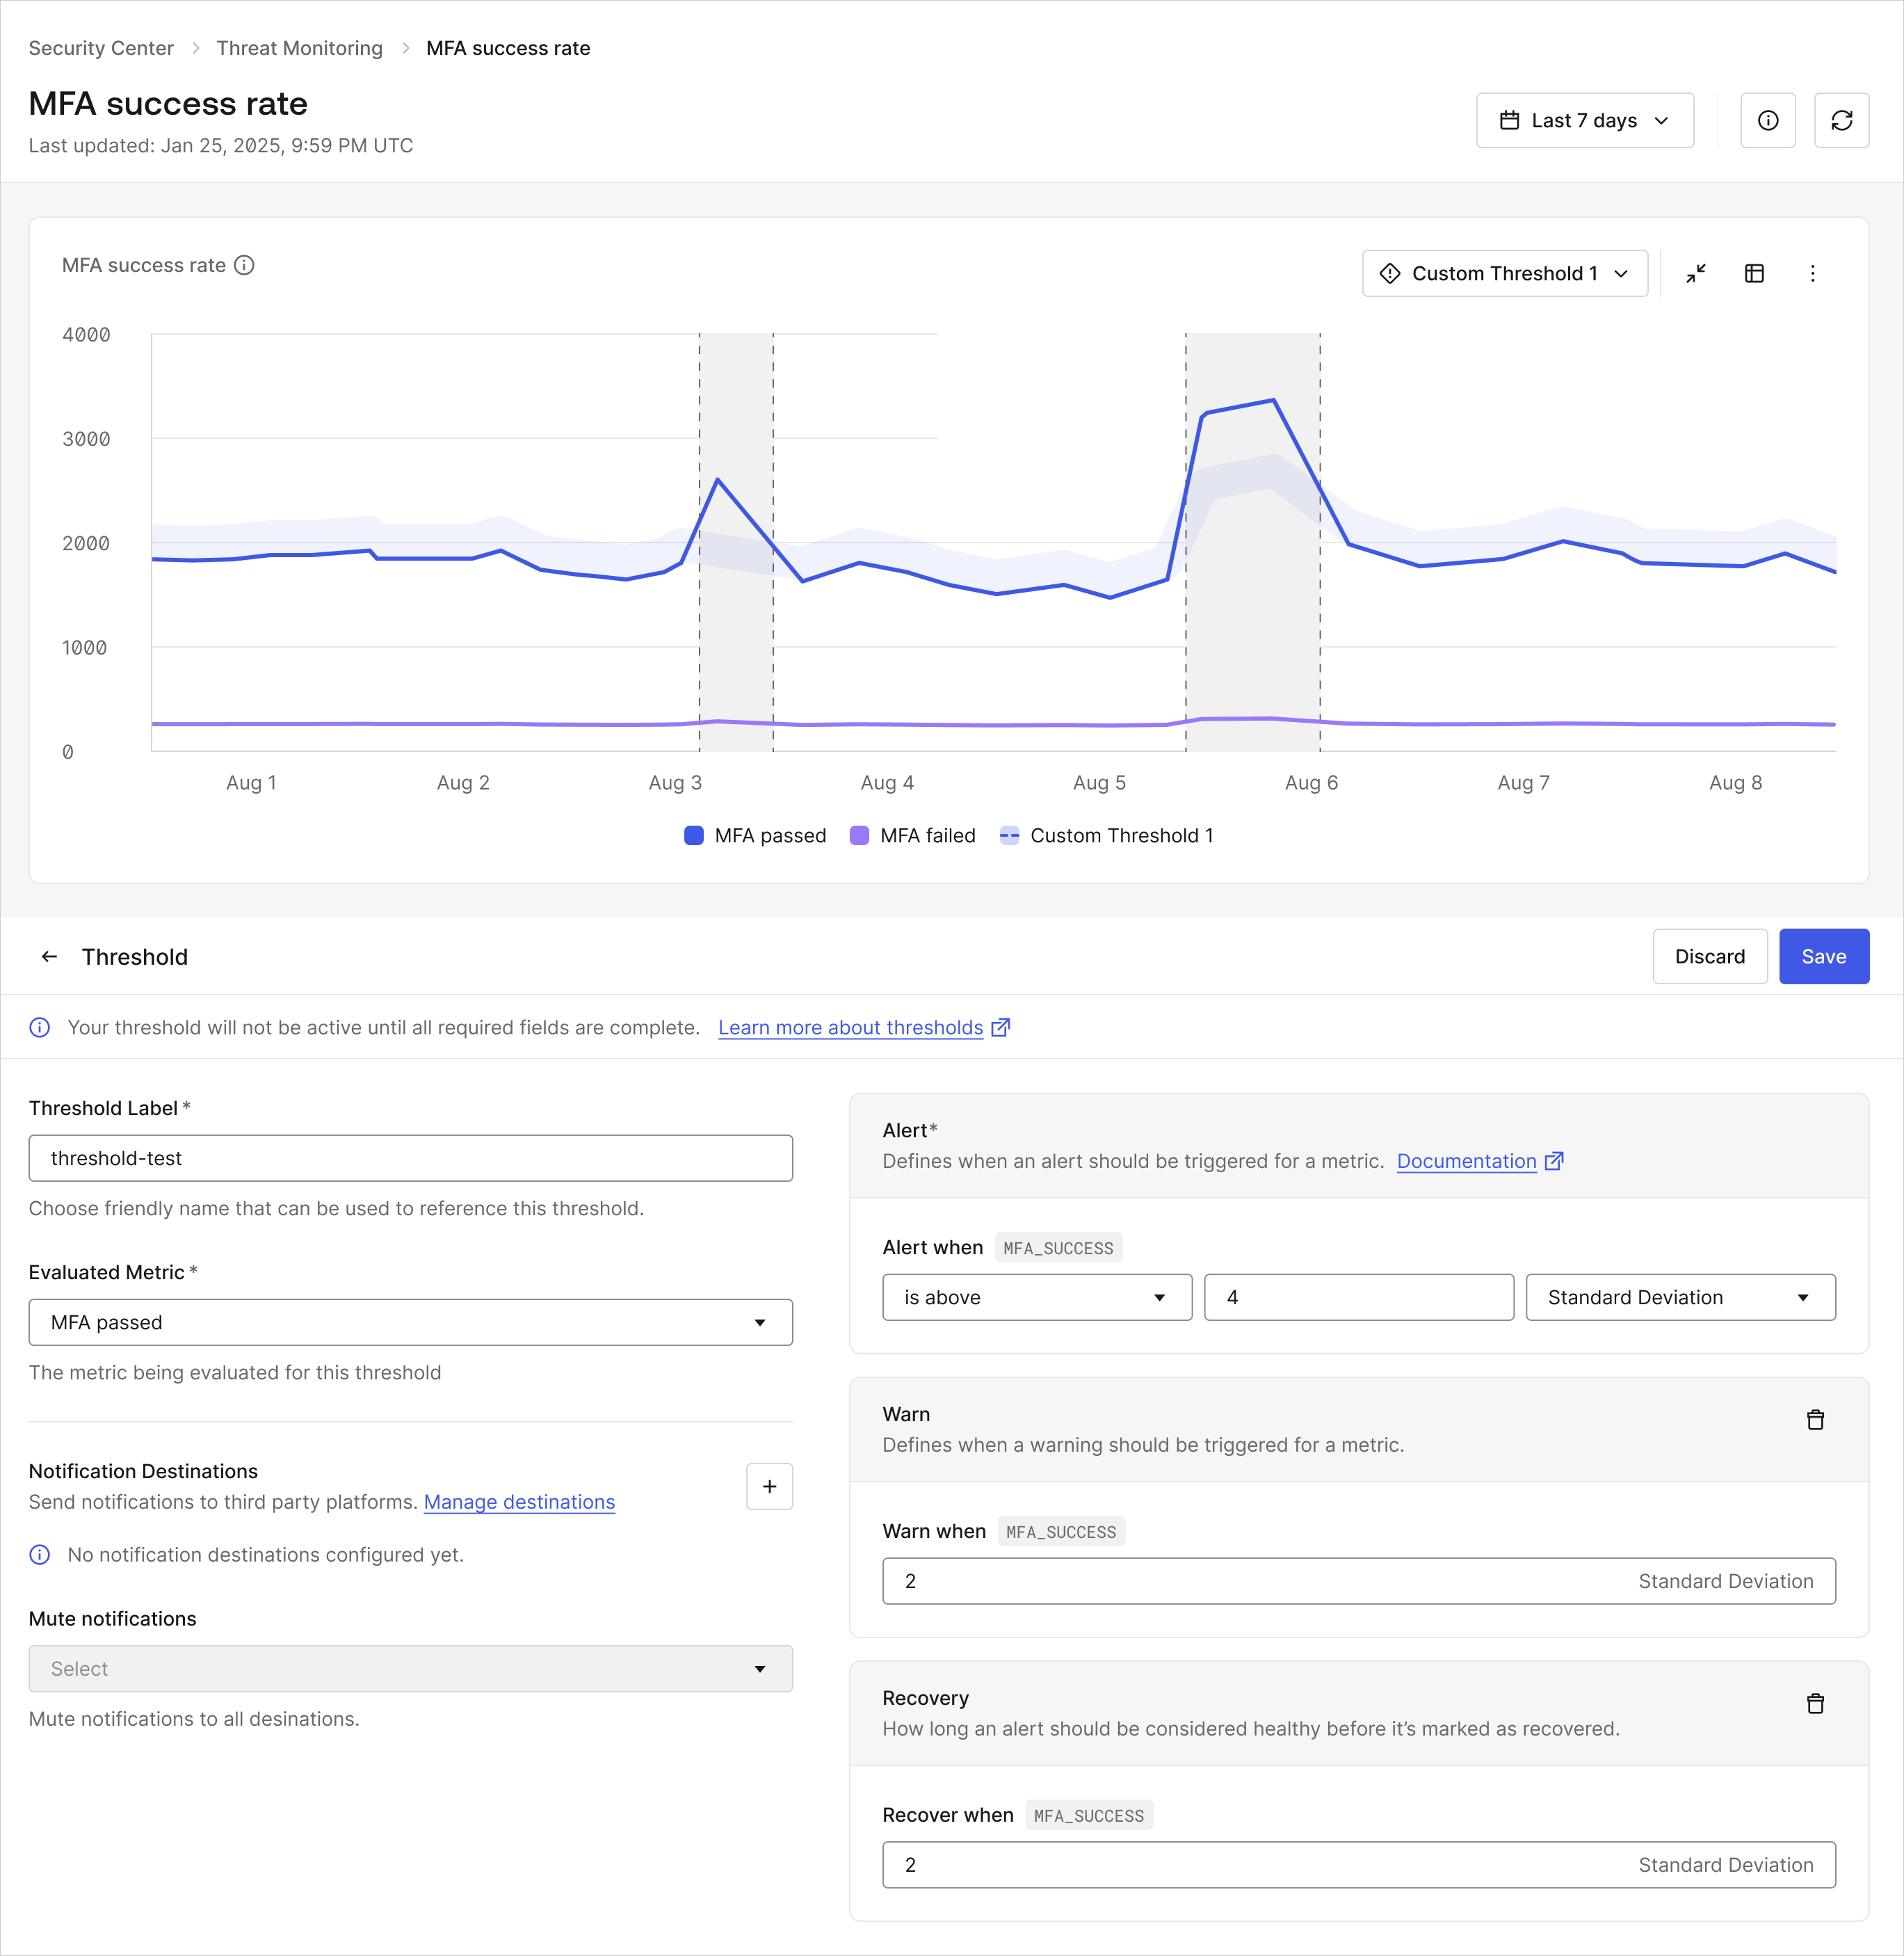Edit the threshold-test label input field
Screen dimensions: 1904x1956
coord(412,1158)
